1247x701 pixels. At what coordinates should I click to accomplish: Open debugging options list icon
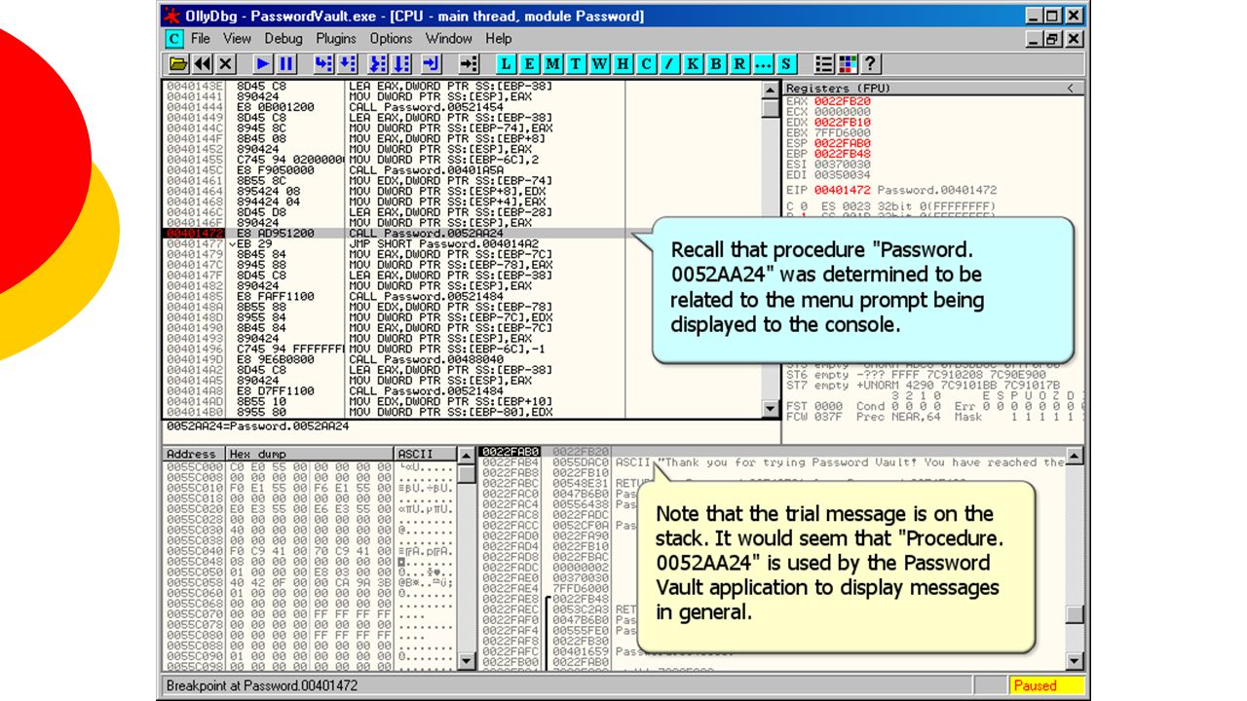tap(824, 64)
